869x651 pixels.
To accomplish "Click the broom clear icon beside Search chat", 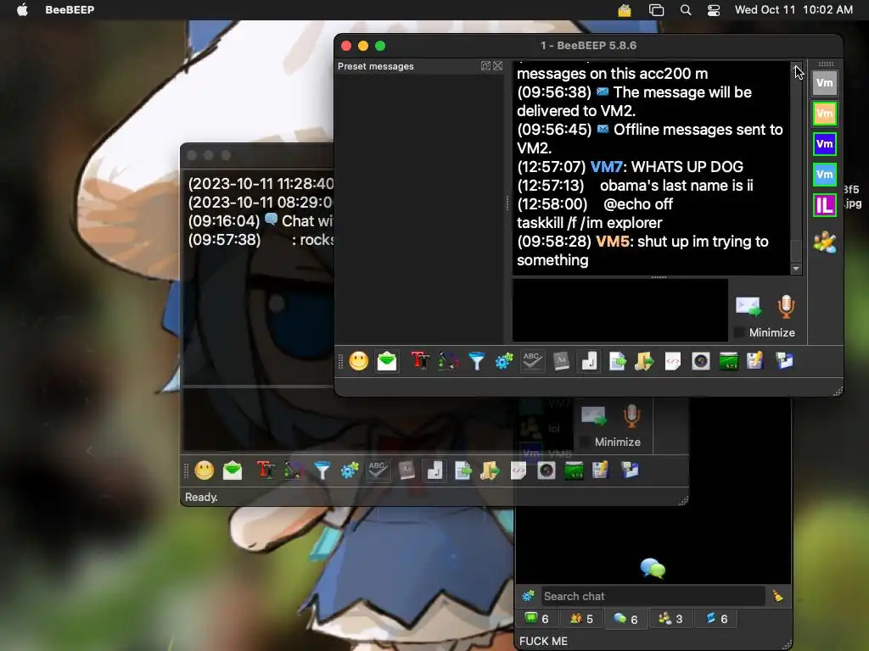I will tap(777, 596).
